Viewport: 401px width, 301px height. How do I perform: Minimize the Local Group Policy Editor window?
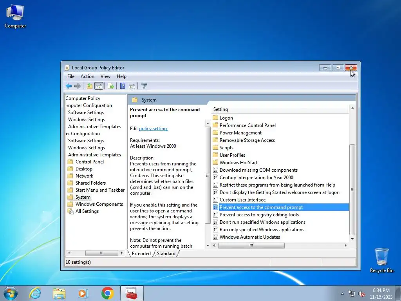tap(325, 67)
